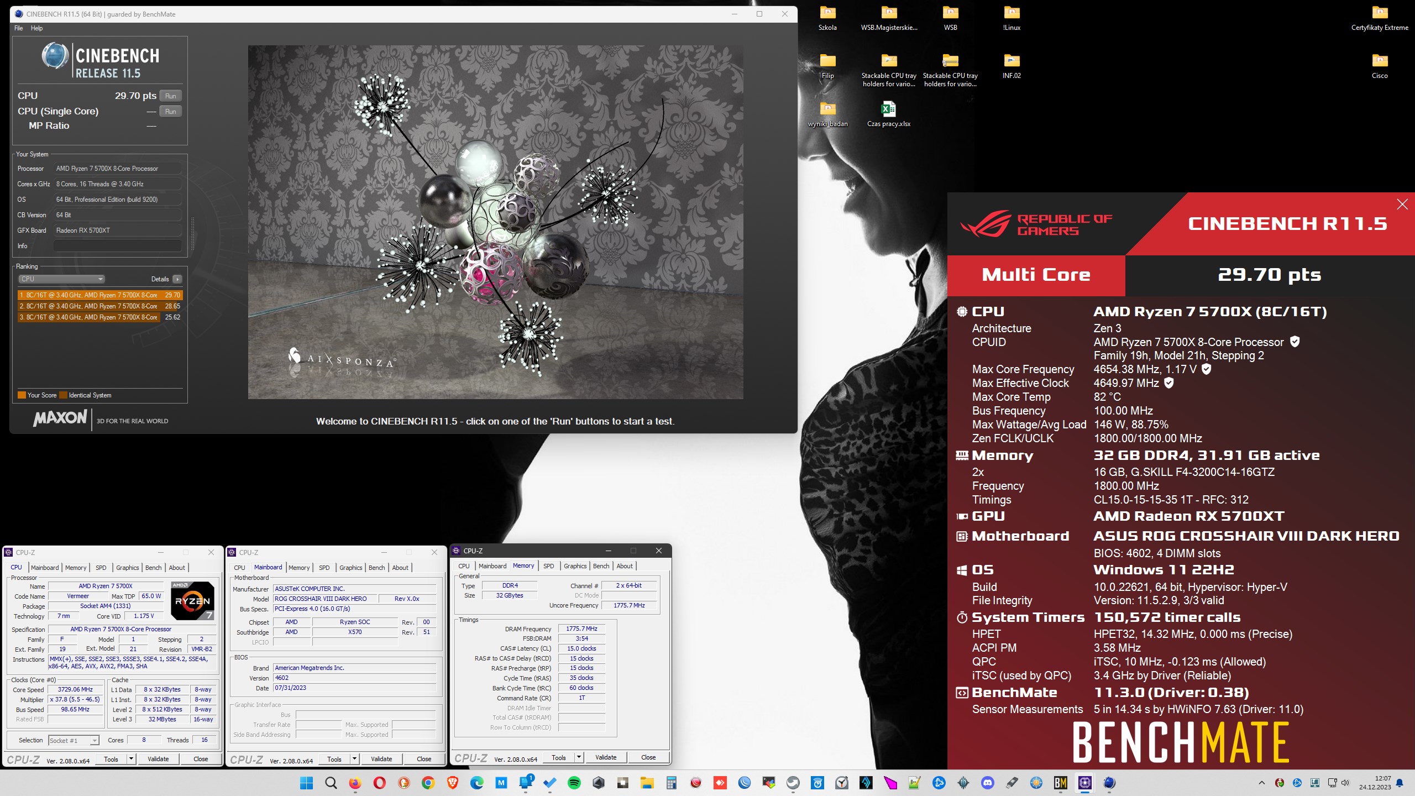Image resolution: width=1415 pixels, height=796 pixels.
Task: Show hidden system tray icons
Action: tap(1261, 783)
